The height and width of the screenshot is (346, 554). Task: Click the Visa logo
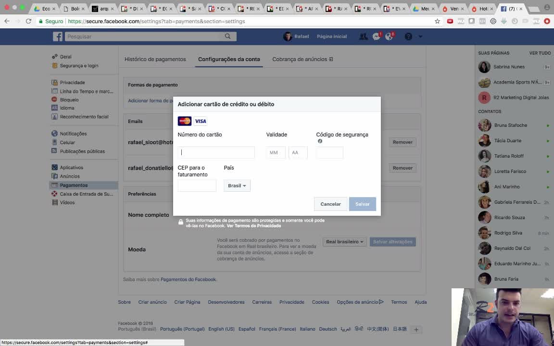[201, 121]
